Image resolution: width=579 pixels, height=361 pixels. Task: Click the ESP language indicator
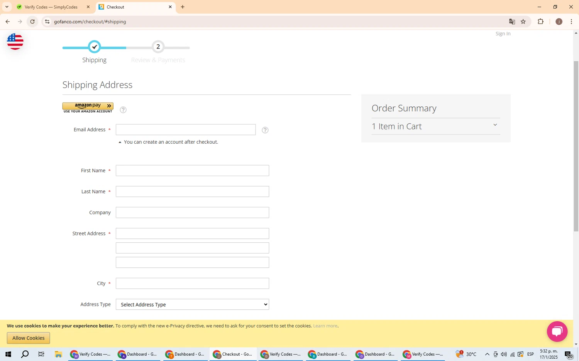531,354
